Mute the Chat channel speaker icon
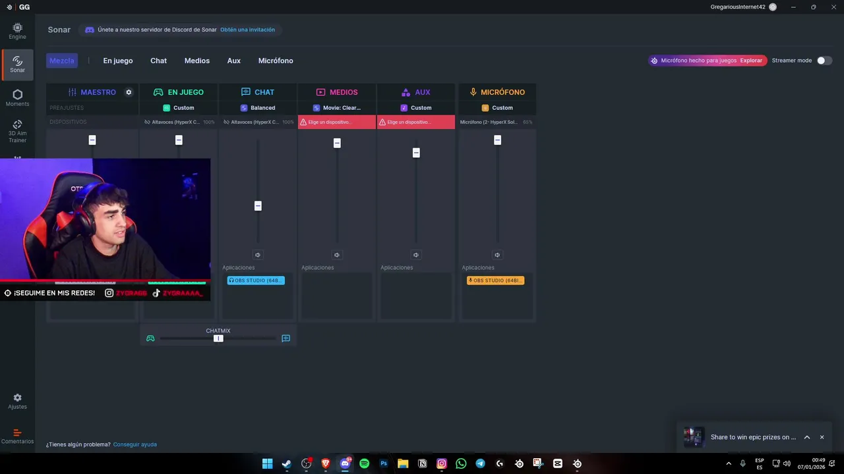The height and width of the screenshot is (474, 844). 258,255
